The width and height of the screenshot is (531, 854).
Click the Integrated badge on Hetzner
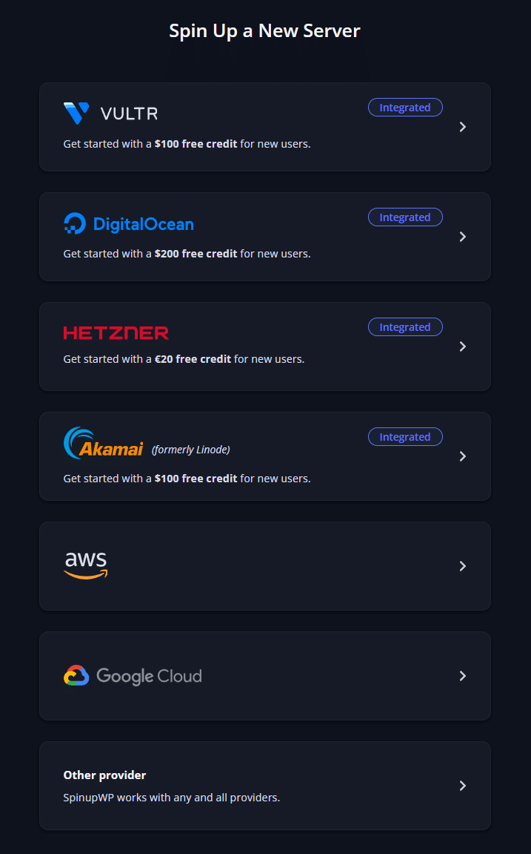(x=405, y=327)
